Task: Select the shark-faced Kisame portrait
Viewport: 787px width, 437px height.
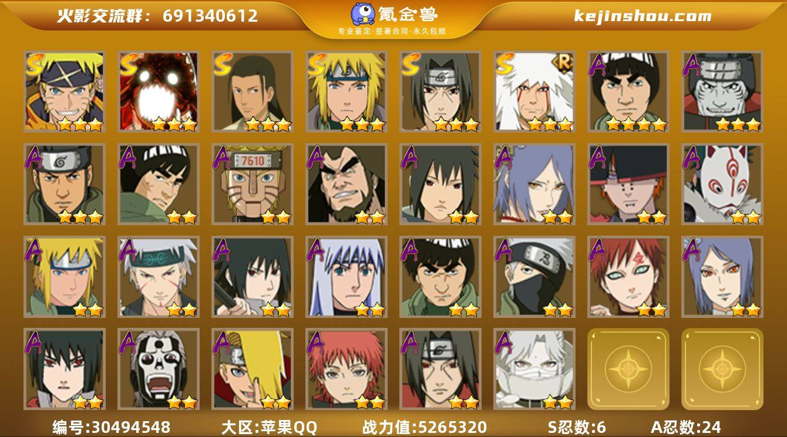Action: pos(722,92)
